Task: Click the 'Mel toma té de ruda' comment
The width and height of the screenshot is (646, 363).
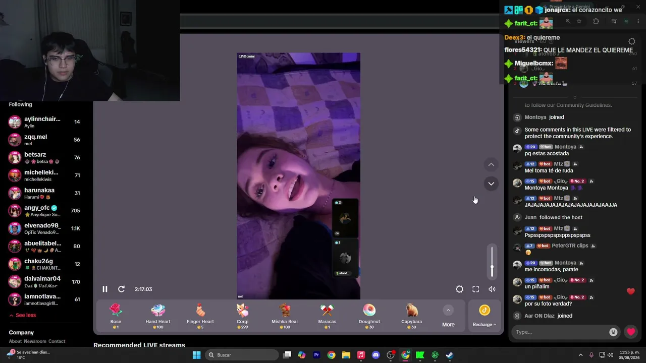Action: pyautogui.click(x=549, y=171)
